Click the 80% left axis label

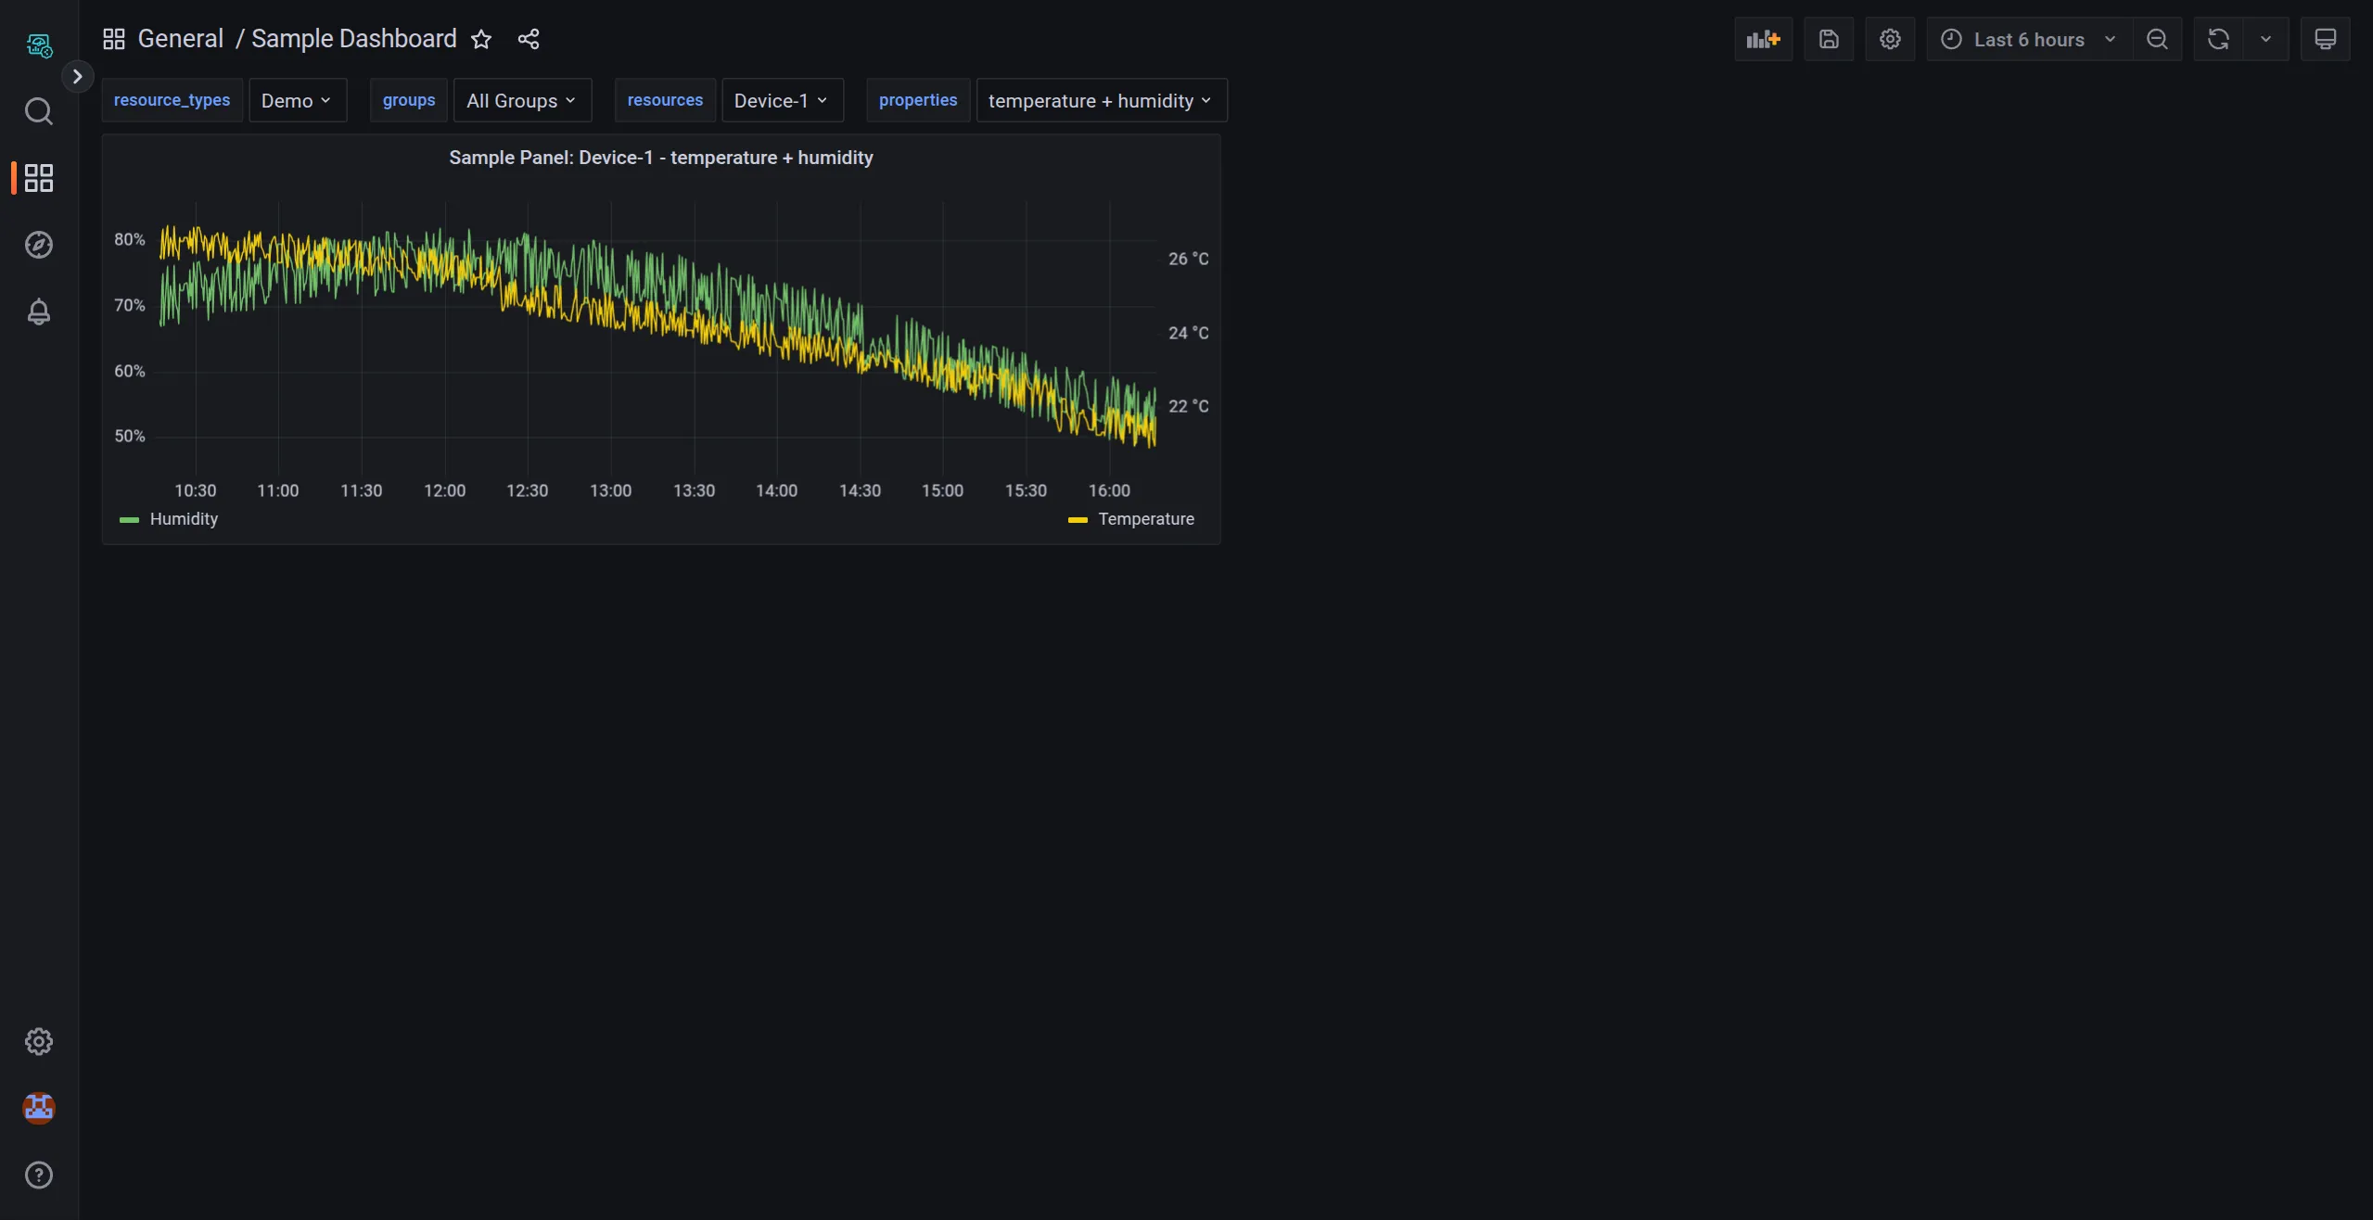[x=130, y=239]
